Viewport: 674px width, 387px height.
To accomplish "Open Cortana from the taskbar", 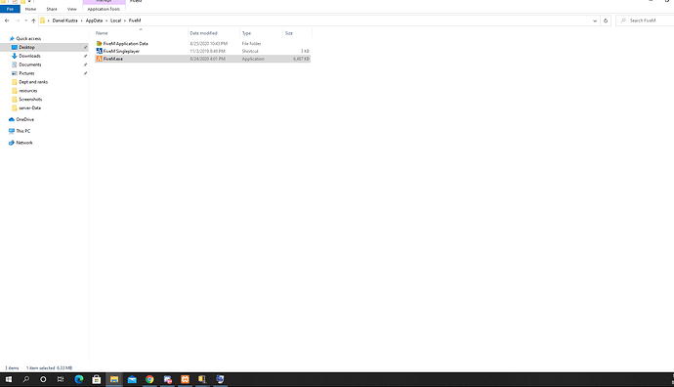I will [43, 379].
